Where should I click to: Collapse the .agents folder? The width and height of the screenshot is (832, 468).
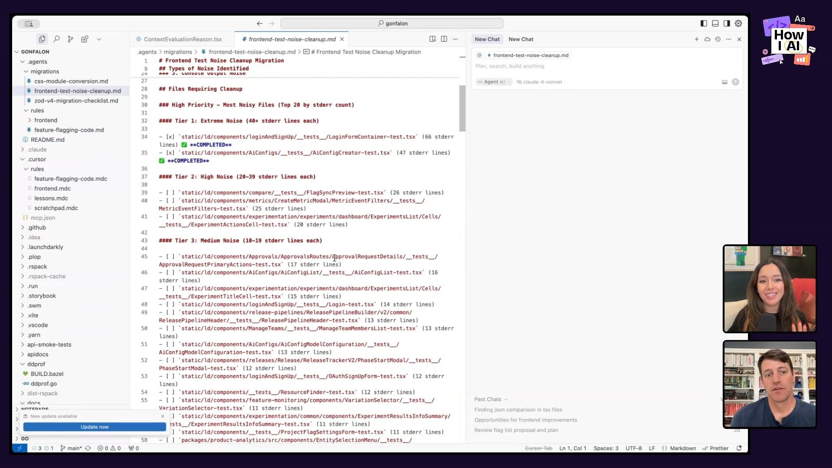click(23, 62)
